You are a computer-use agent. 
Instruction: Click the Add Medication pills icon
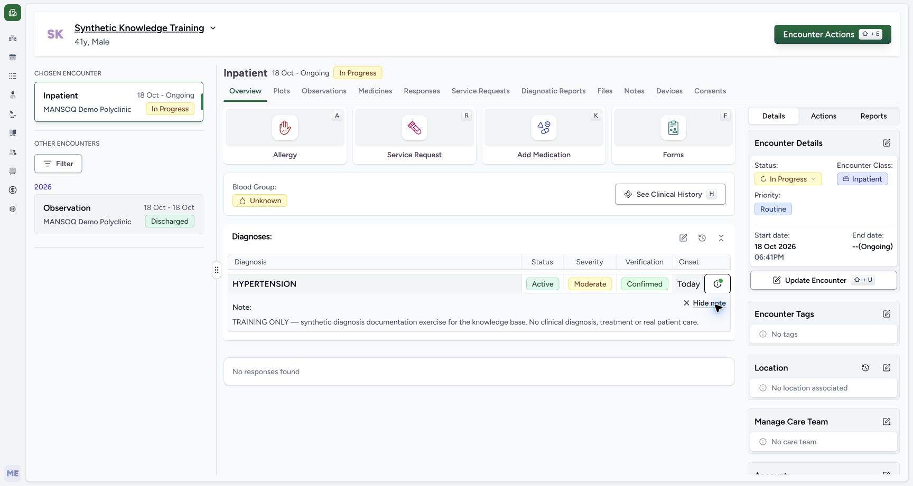544,128
